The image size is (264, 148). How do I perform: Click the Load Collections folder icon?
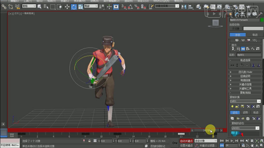[237, 106]
